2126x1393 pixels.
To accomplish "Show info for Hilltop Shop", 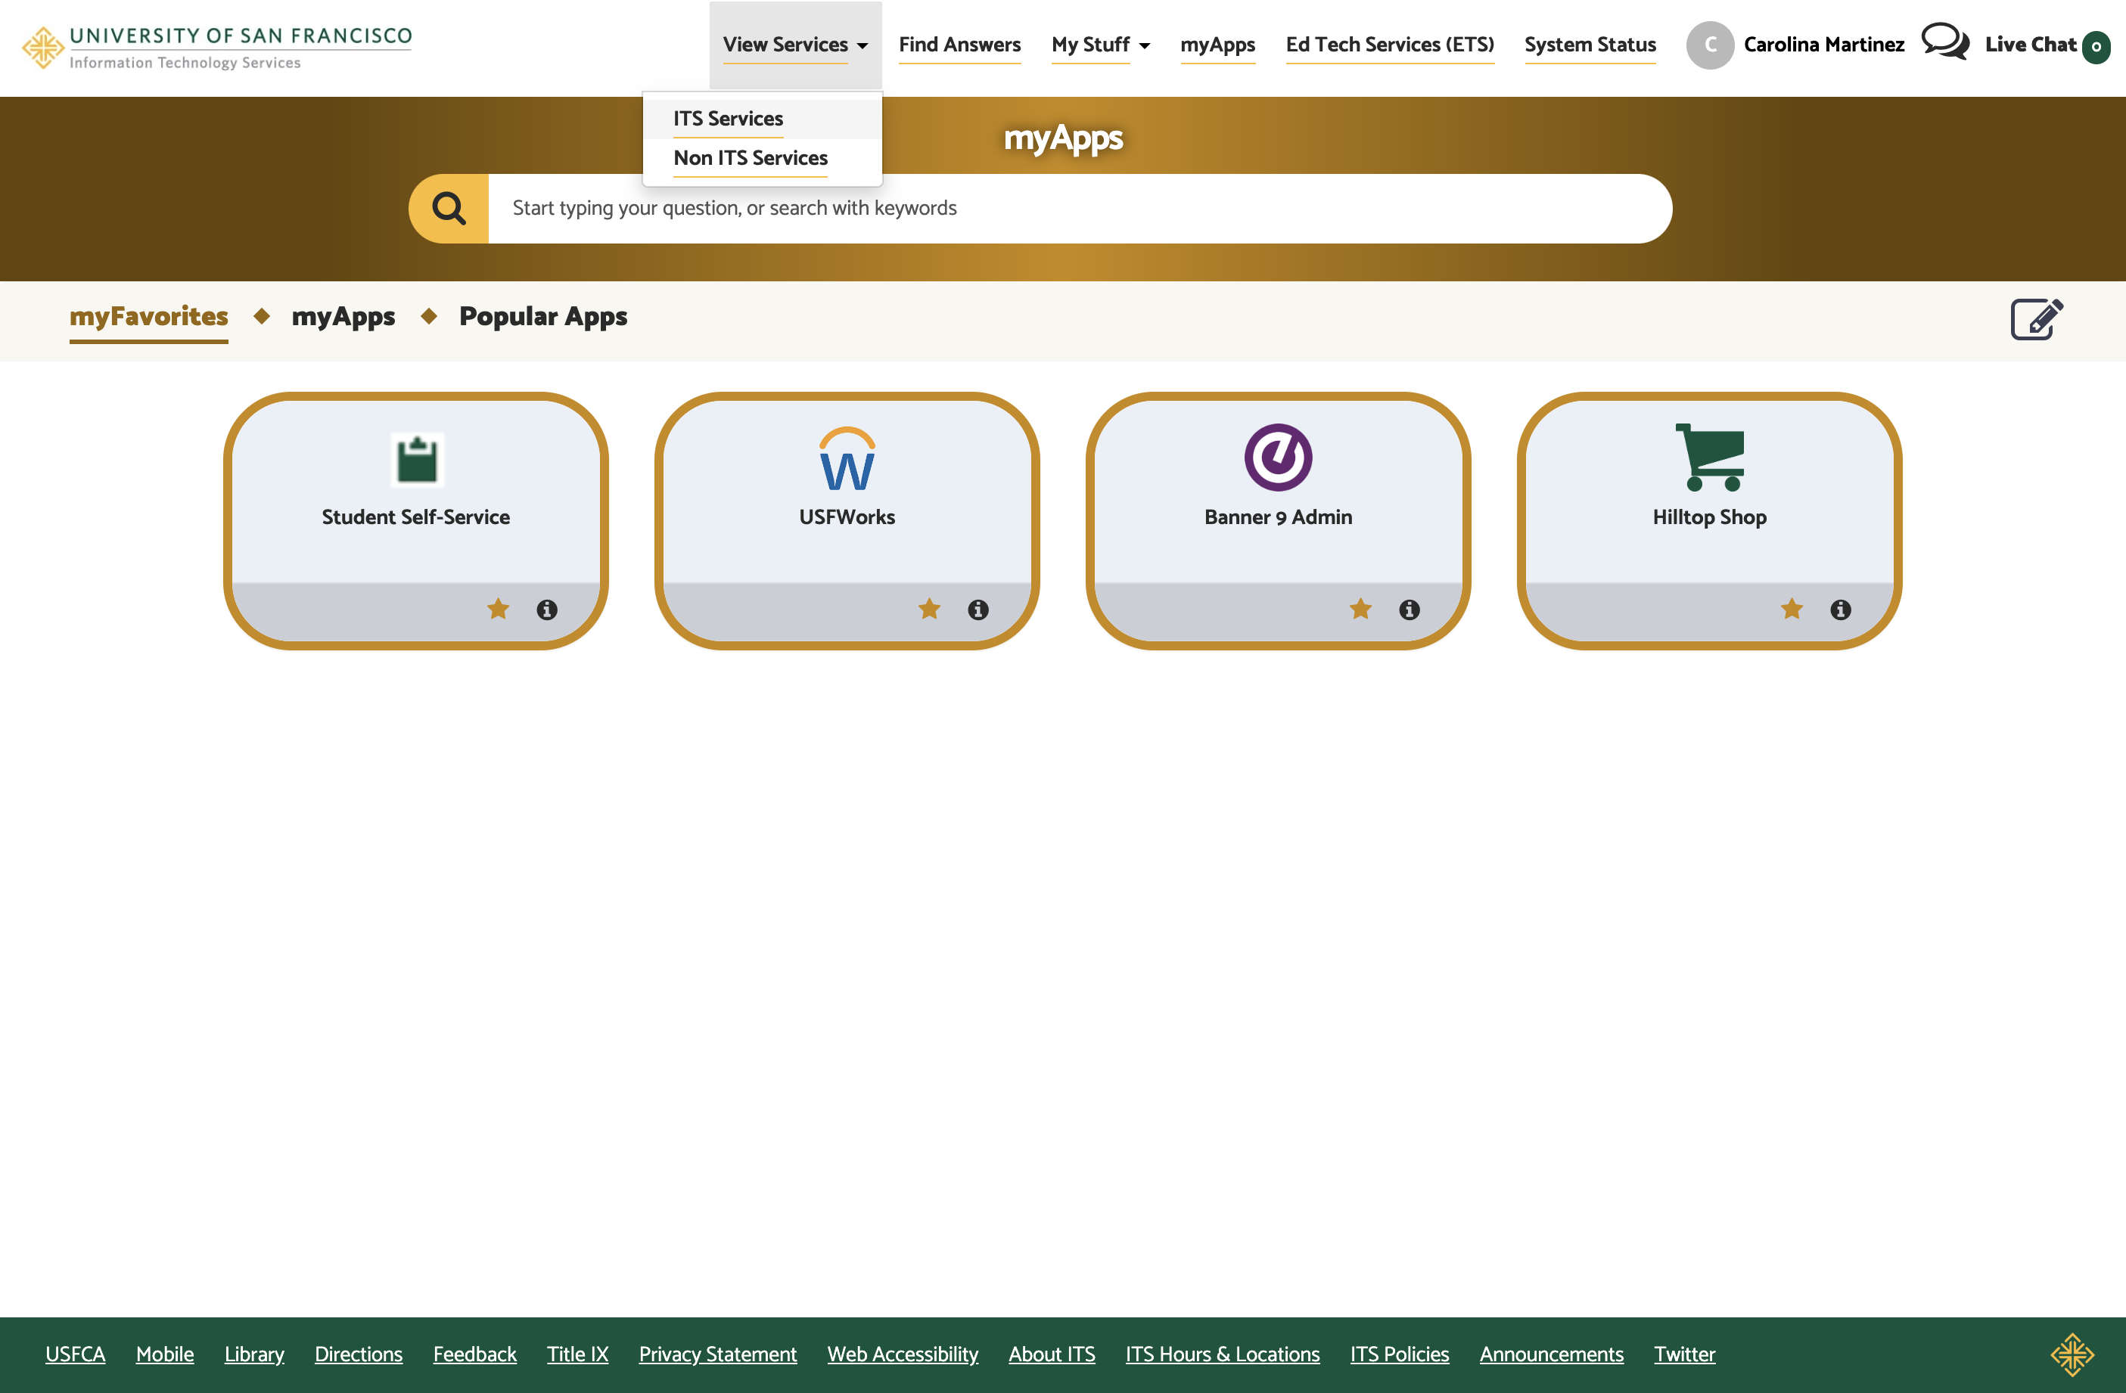I will point(1840,609).
